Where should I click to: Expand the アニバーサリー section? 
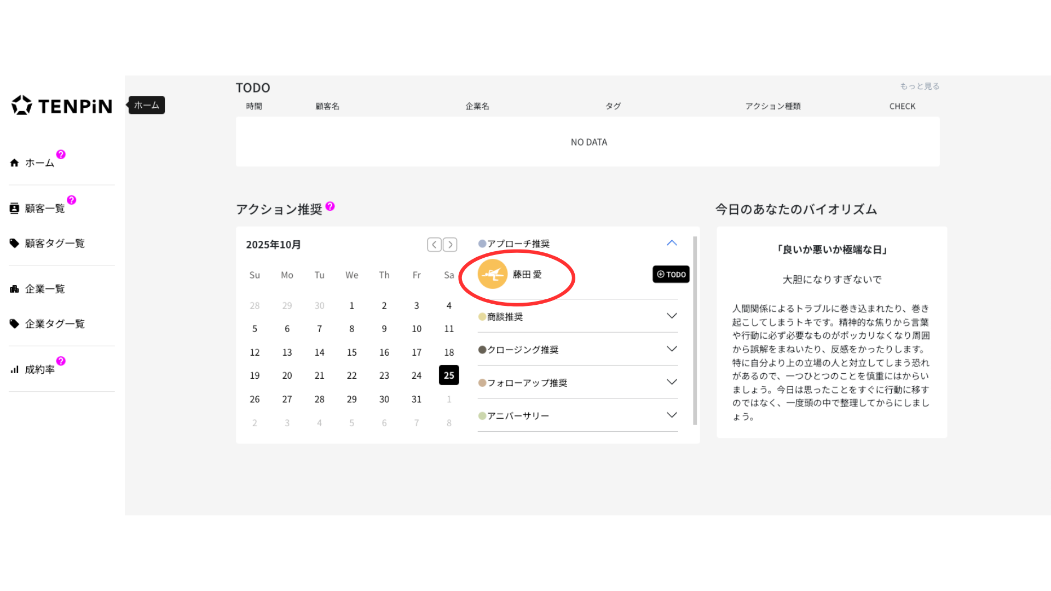click(x=672, y=415)
